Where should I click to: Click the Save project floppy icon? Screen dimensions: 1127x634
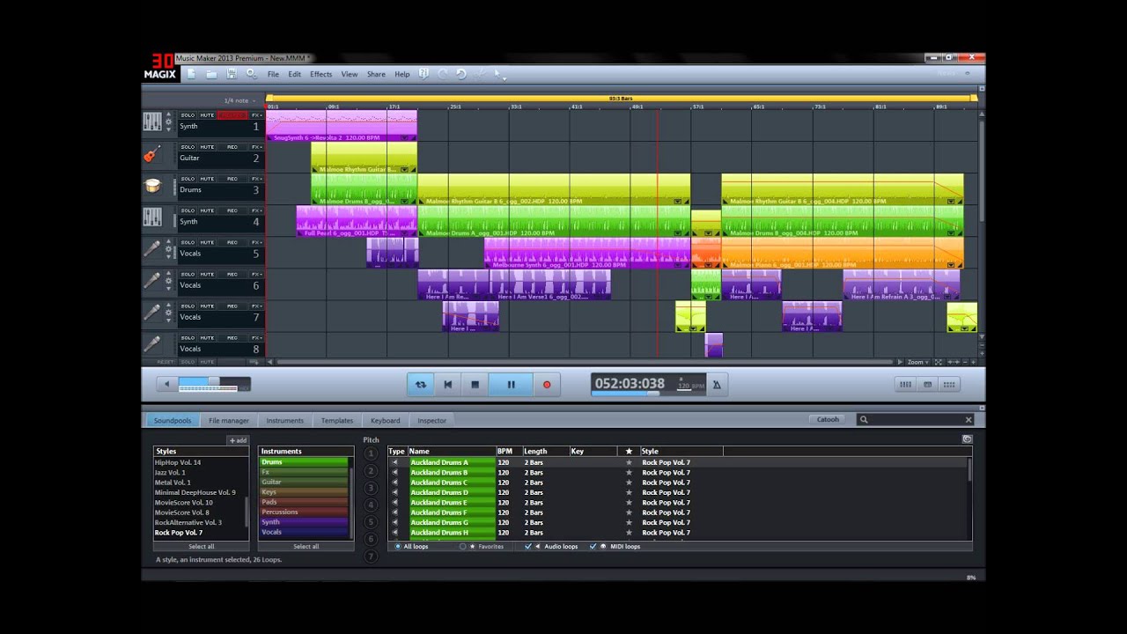click(232, 74)
